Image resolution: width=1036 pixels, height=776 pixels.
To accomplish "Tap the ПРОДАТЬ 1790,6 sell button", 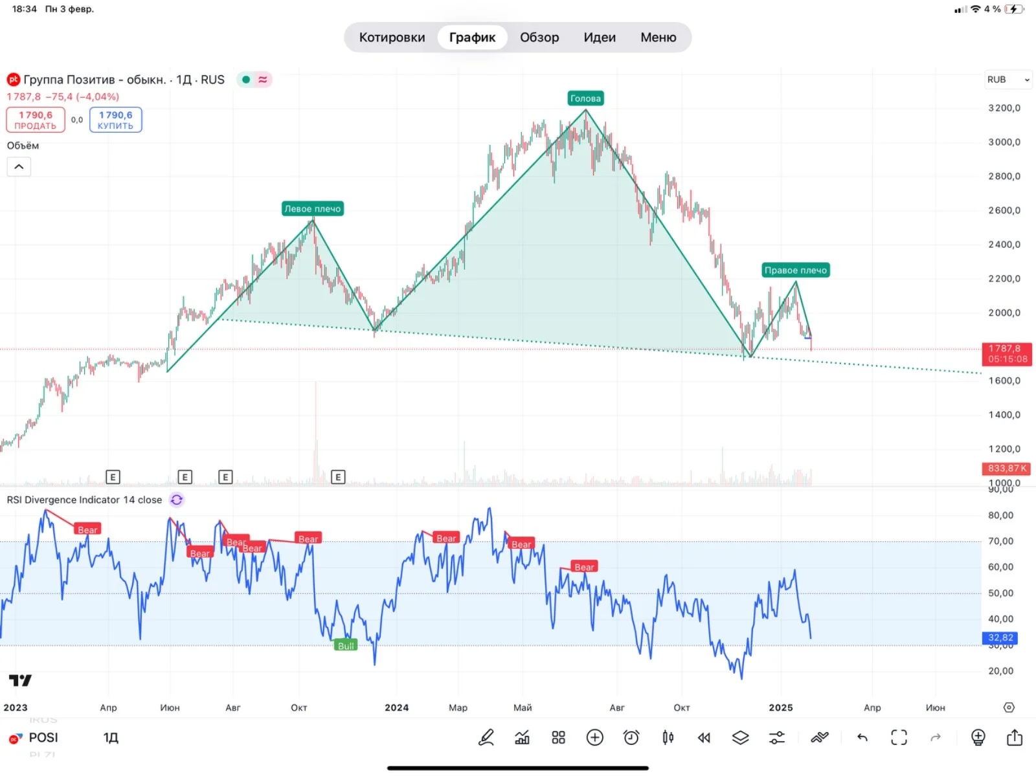I will (36, 120).
